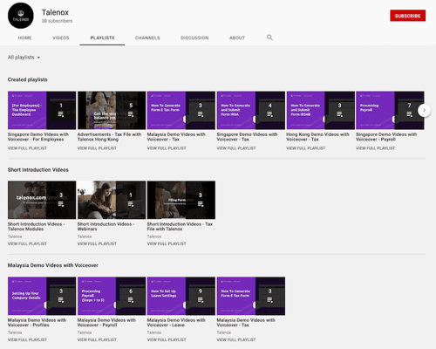Open title Malaysia Demo Videos with Voiceover - Leave

pos(176,323)
